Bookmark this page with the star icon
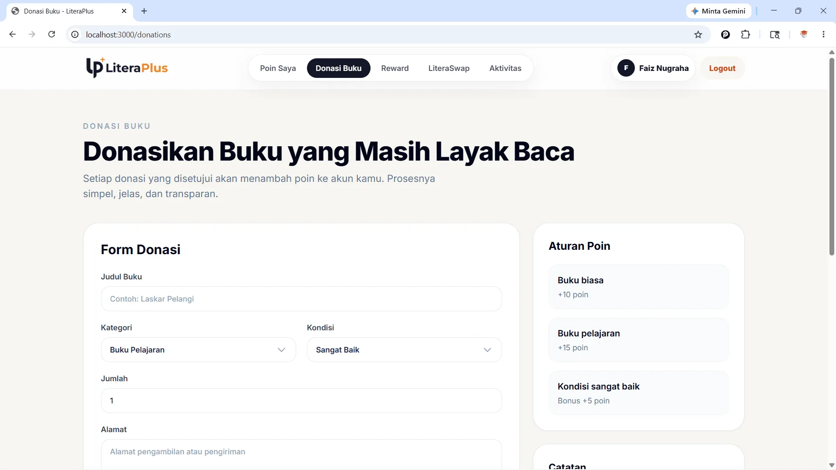 (698, 34)
